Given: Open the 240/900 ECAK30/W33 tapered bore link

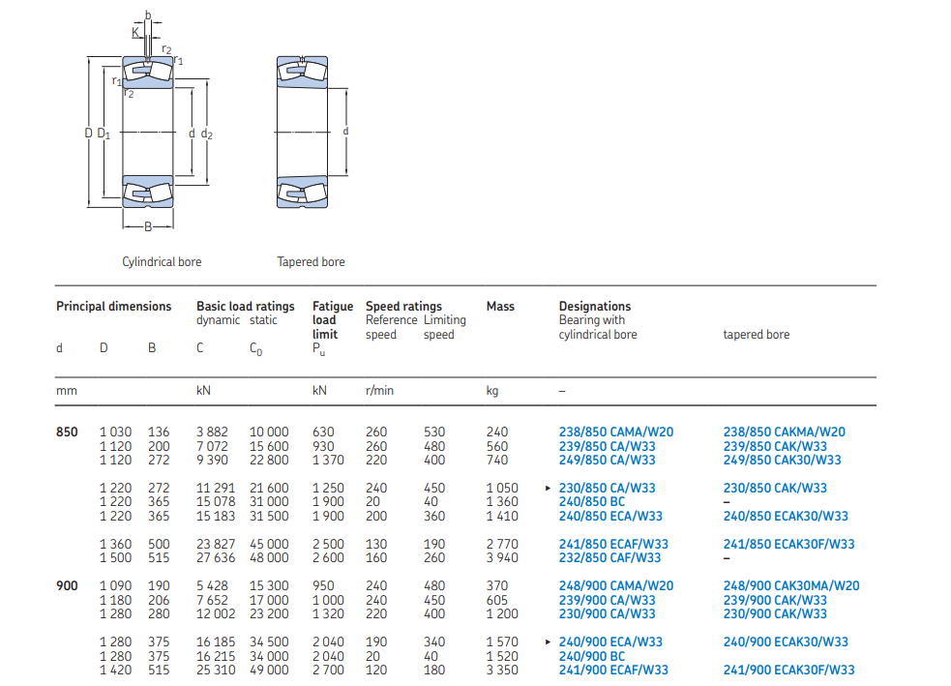Looking at the screenshot, I should (x=786, y=641).
